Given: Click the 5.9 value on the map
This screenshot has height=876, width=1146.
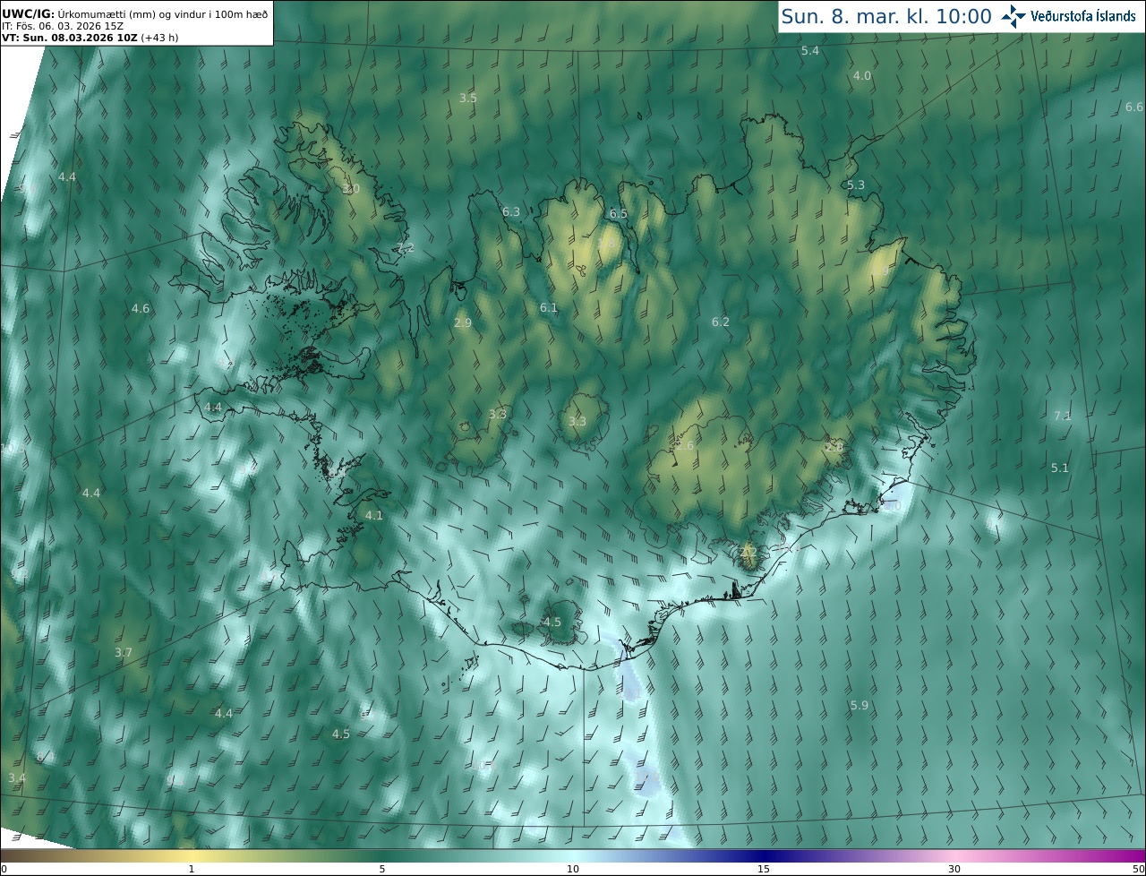Looking at the screenshot, I should click(x=859, y=706).
